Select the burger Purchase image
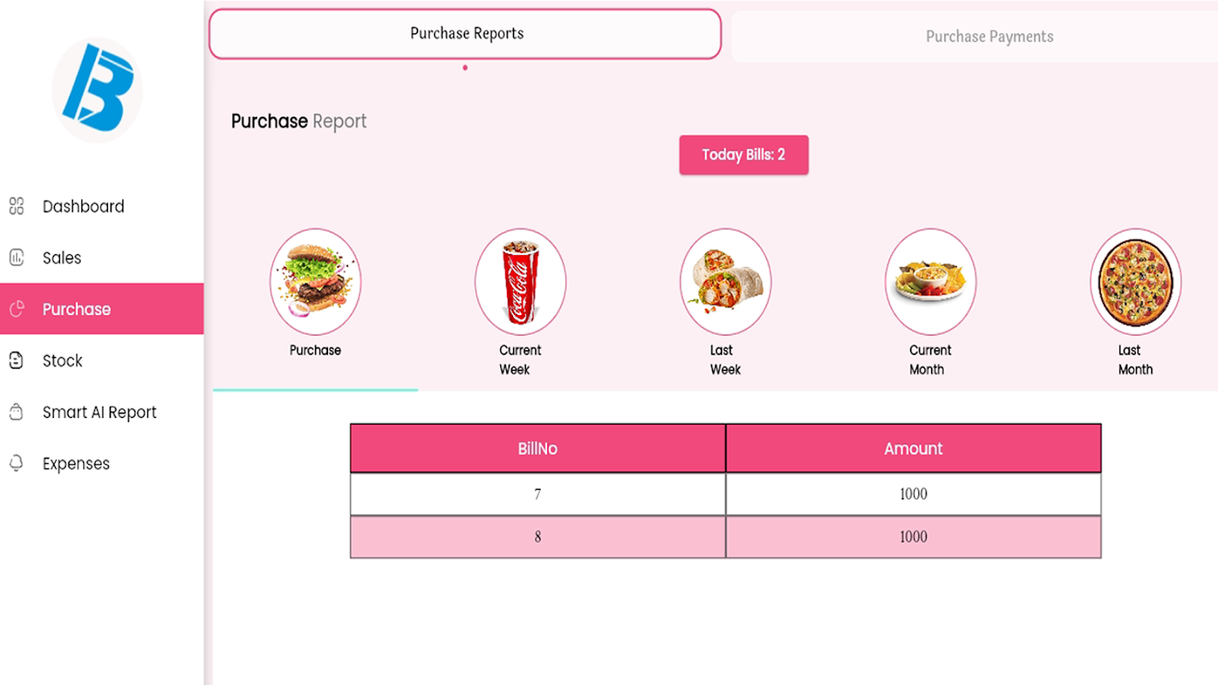This screenshot has width=1218, height=685. pyautogui.click(x=315, y=282)
